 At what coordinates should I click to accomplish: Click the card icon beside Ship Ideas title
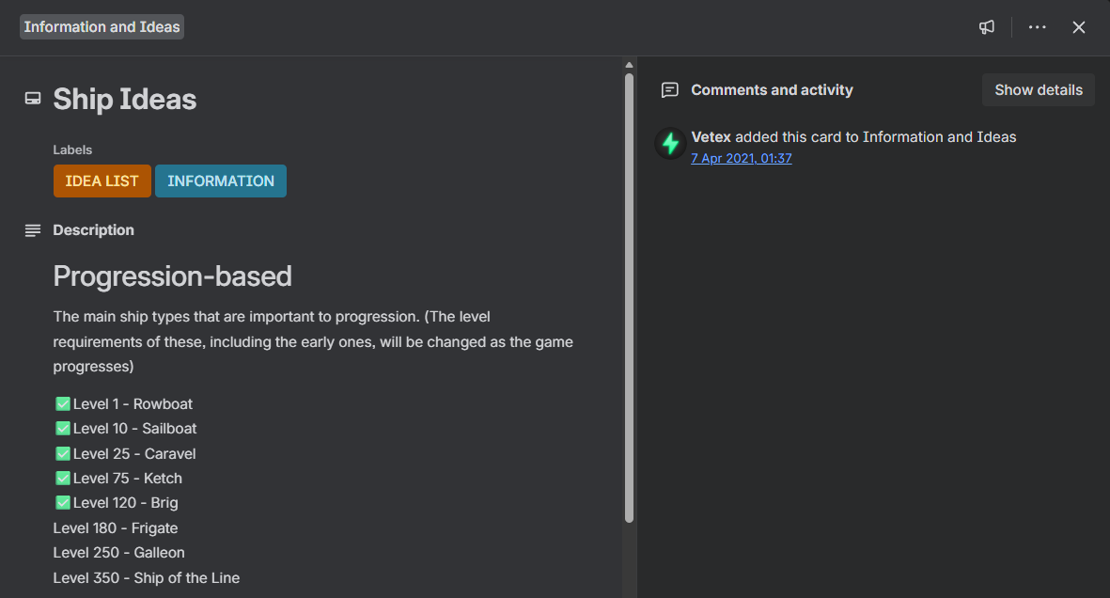pos(33,99)
